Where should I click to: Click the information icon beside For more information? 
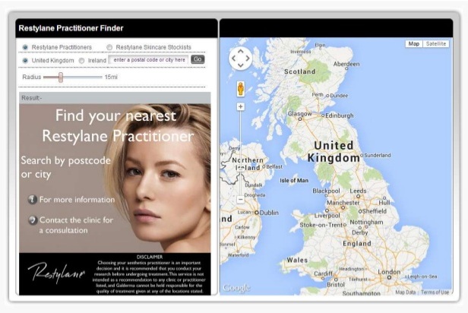(32, 199)
